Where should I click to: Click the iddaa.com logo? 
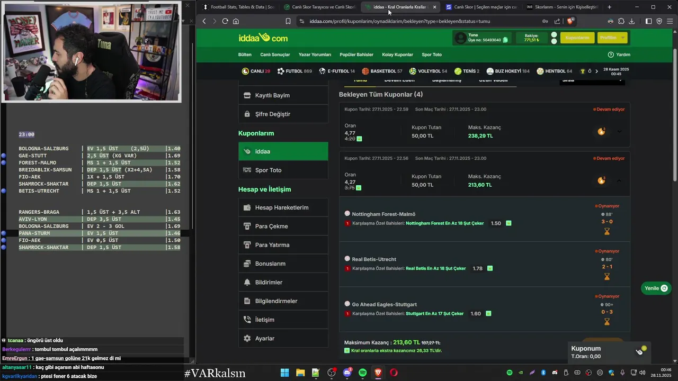pyautogui.click(x=263, y=38)
